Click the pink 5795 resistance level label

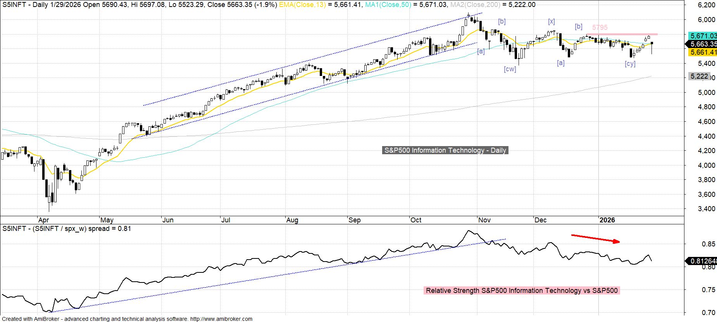click(600, 28)
